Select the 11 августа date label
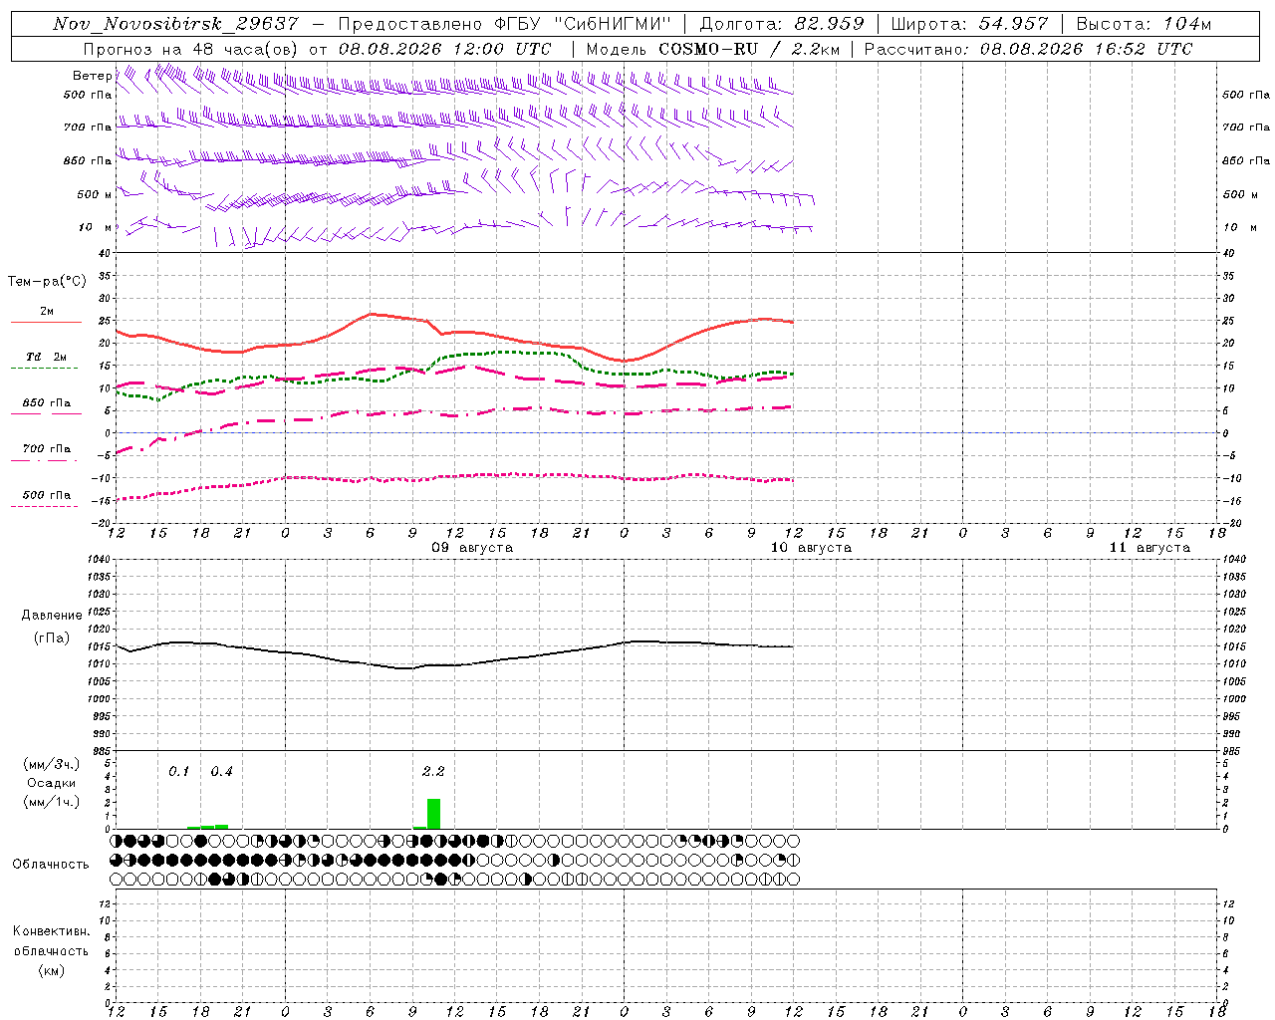The image size is (1275, 1020). pyautogui.click(x=1149, y=548)
